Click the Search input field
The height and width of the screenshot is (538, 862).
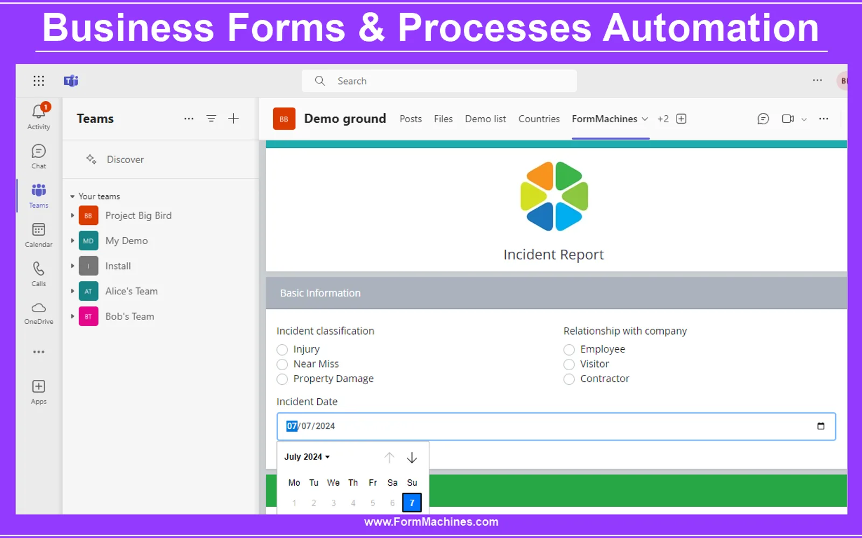click(439, 81)
